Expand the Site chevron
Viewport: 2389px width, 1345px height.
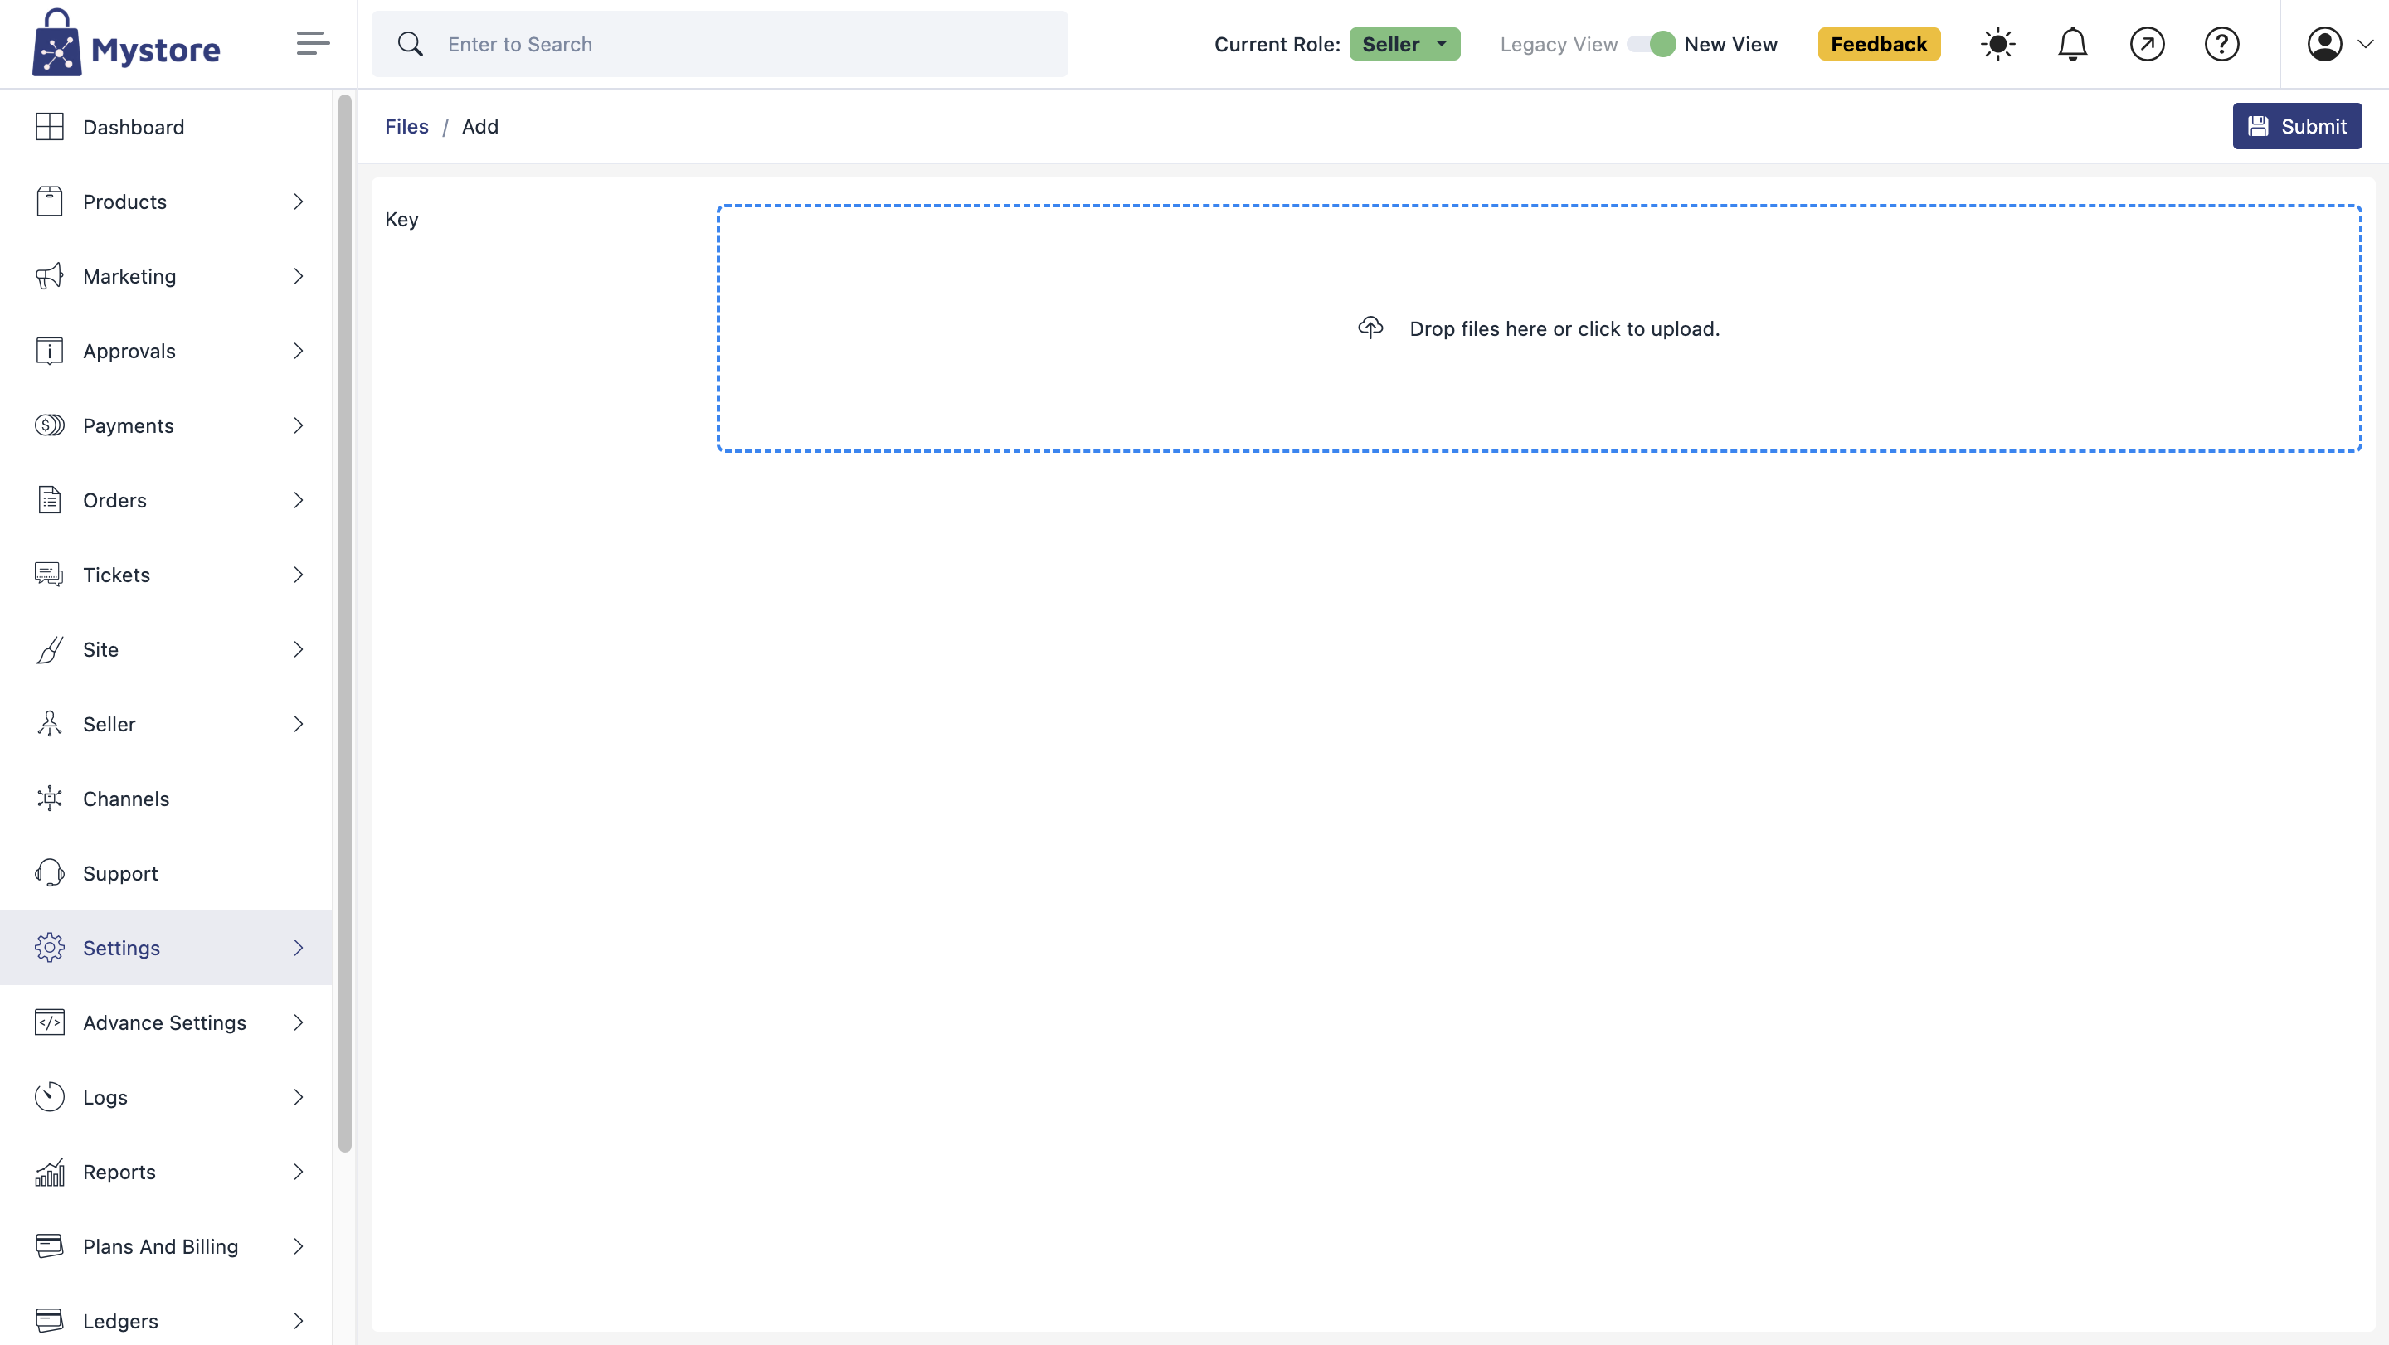click(x=298, y=648)
